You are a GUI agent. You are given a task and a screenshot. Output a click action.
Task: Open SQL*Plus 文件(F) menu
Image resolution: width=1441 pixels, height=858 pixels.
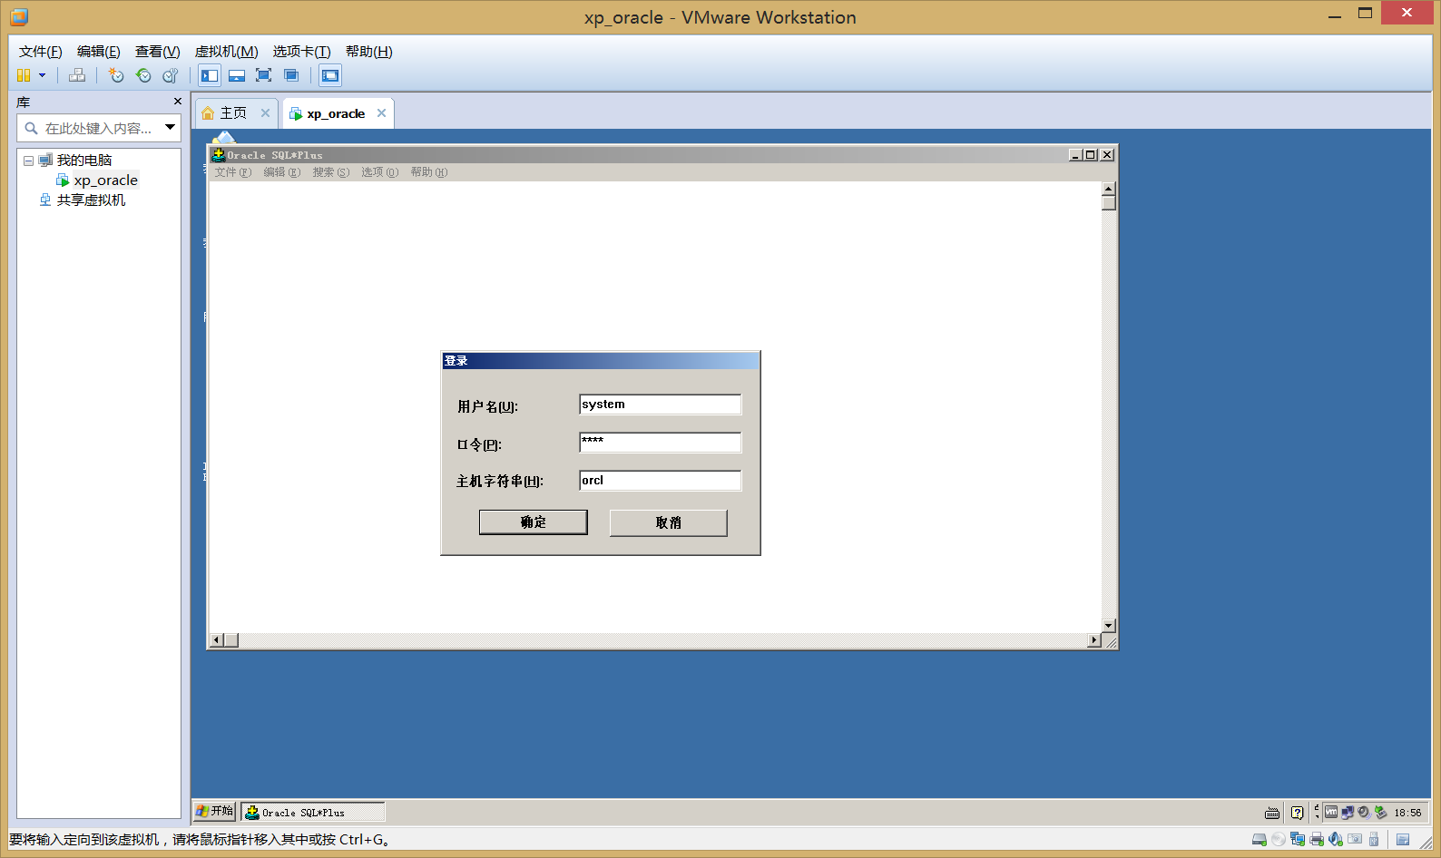[233, 172]
